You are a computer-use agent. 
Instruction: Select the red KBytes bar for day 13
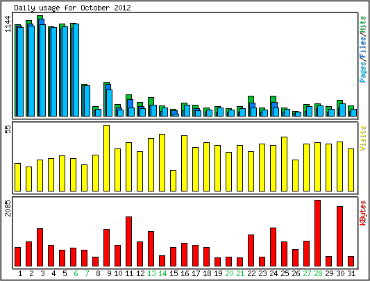tap(151, 248)
